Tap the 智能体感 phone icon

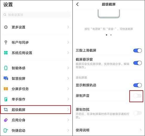tap(6, 68)
